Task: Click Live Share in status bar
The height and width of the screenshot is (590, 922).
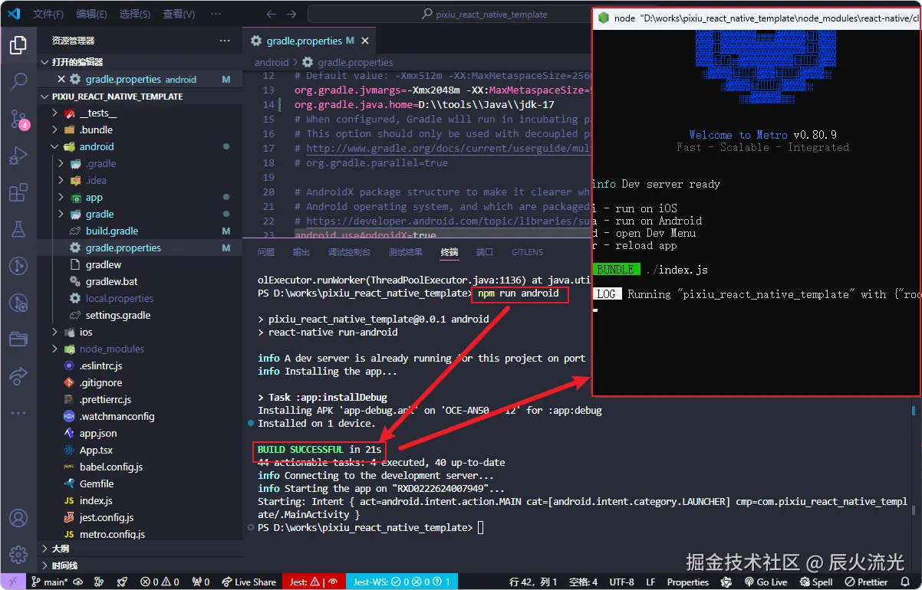Action: pyautogui.click(x=248, y=582)
